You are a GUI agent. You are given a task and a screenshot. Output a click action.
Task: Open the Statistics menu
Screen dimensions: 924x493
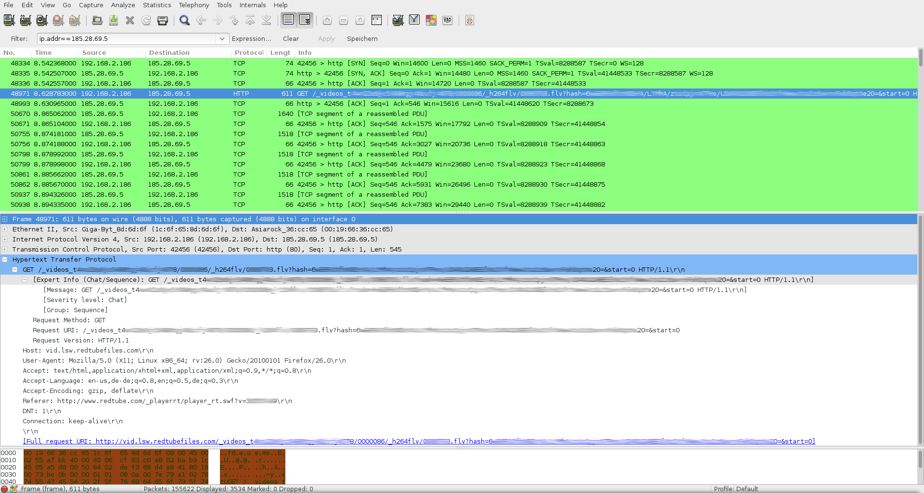pyautogui.click(x=157, y=5)
